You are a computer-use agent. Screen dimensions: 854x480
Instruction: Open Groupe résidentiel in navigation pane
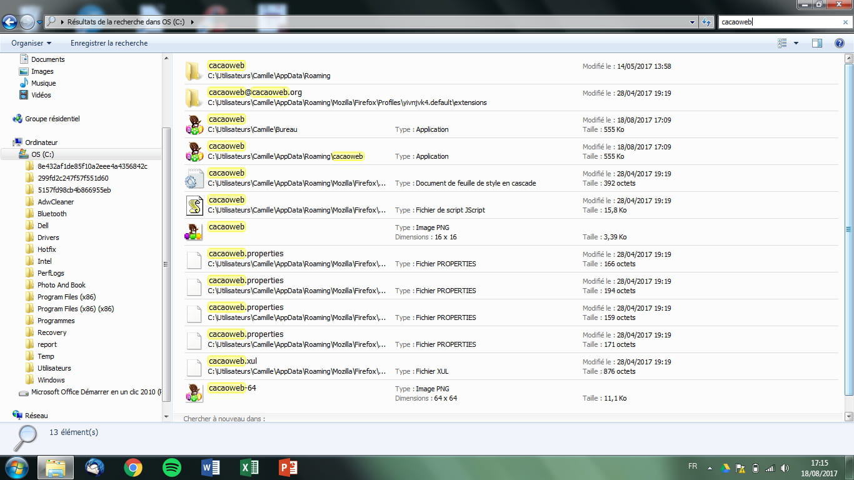tap(52, 119)
